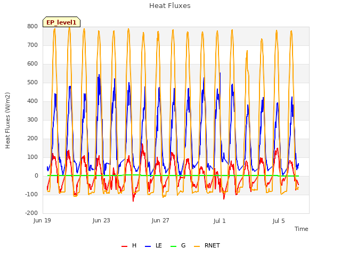This screenshot has height=256, width=341.
Task: Click the 400 y-axis tick label
Action: 33,101
